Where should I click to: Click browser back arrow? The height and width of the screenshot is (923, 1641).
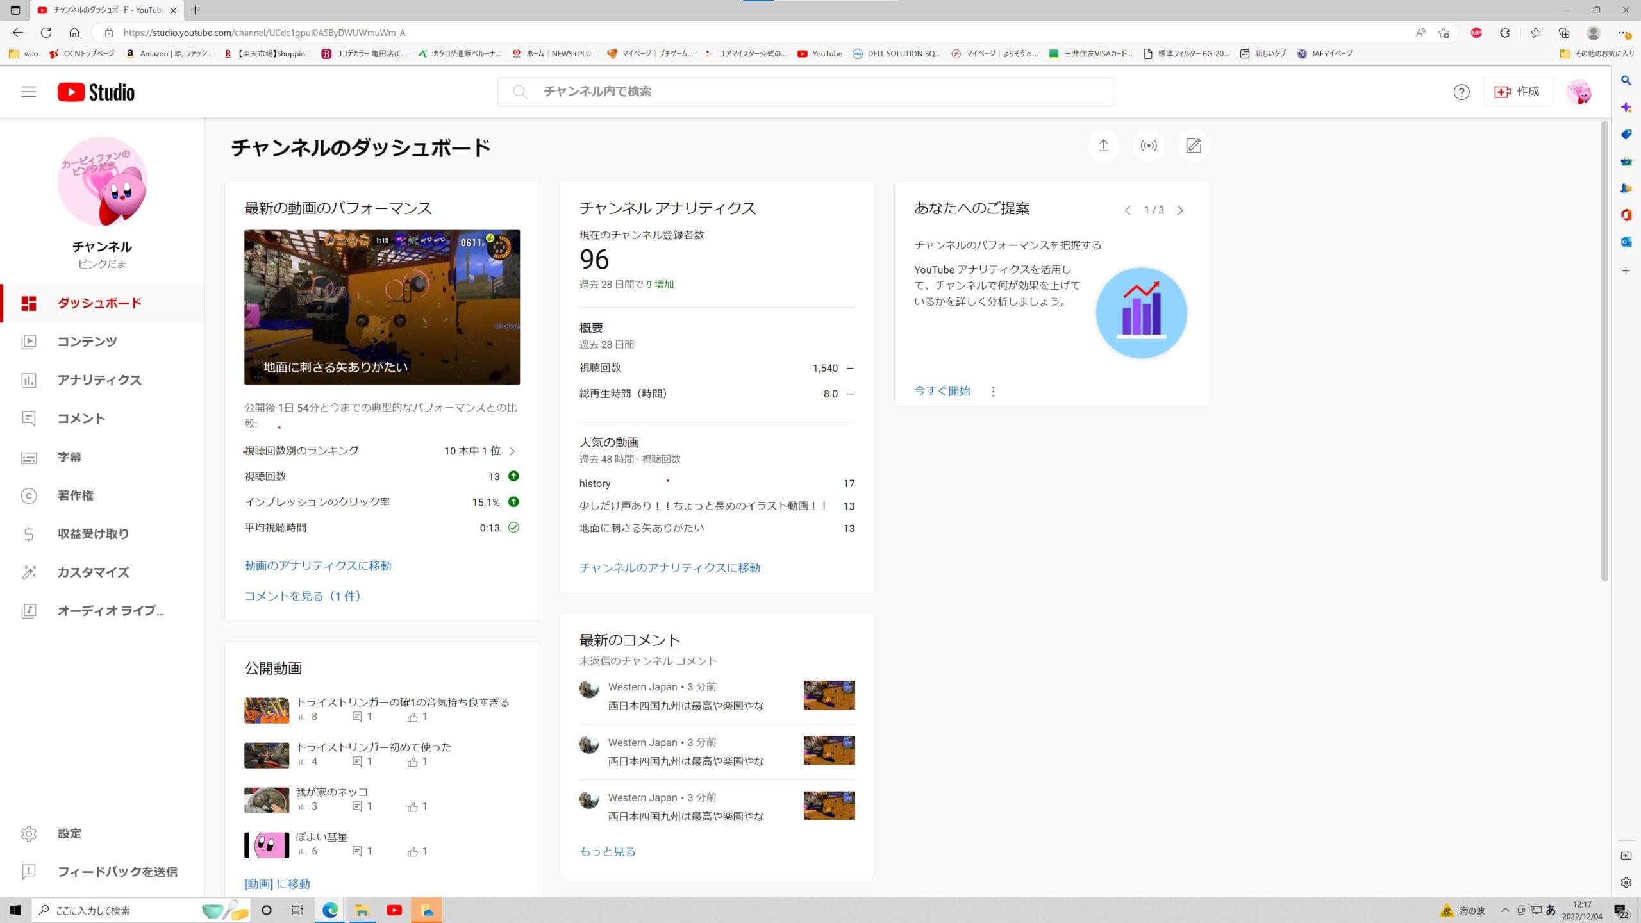point(18,33)
